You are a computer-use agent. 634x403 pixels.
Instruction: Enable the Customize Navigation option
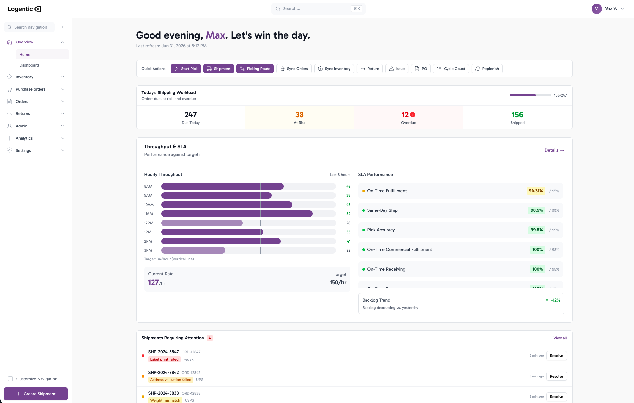11,379
